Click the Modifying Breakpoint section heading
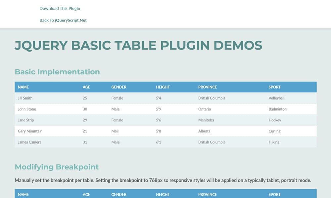331x198 pixels. point(56,167)
